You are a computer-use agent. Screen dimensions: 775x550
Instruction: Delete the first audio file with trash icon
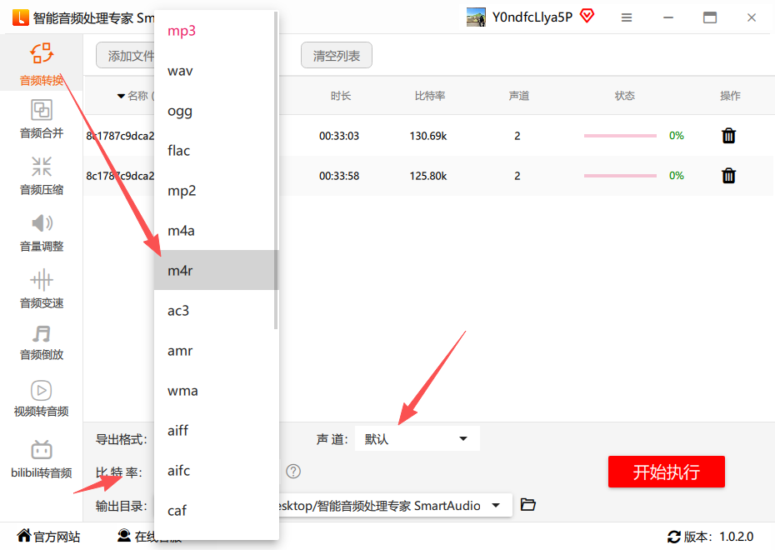pos(728,136)
